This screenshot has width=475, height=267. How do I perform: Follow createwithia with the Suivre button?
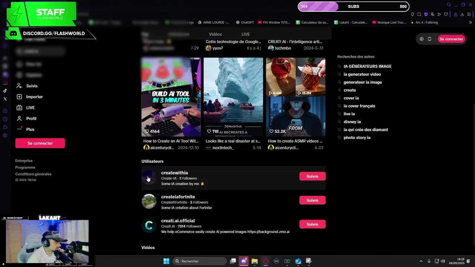(x=312, y=177)
